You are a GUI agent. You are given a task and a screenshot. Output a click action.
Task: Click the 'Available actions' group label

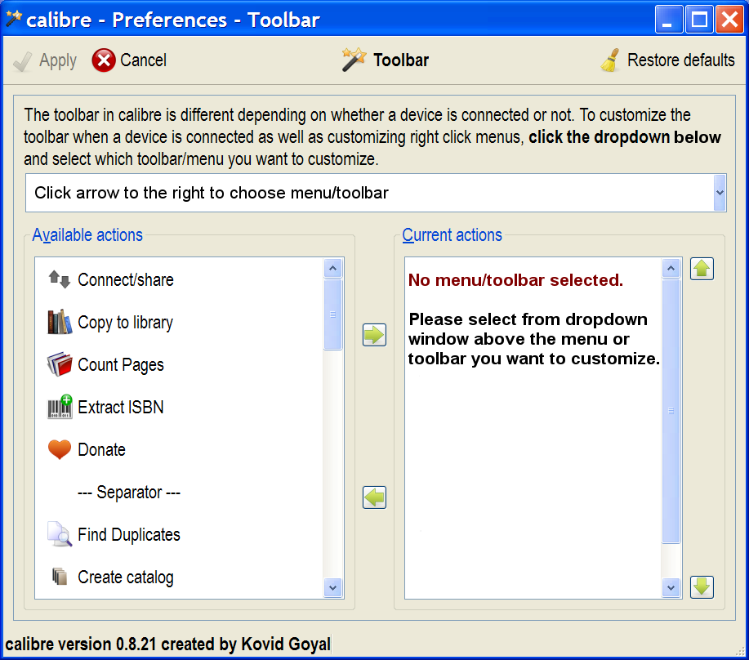point(87,235)
